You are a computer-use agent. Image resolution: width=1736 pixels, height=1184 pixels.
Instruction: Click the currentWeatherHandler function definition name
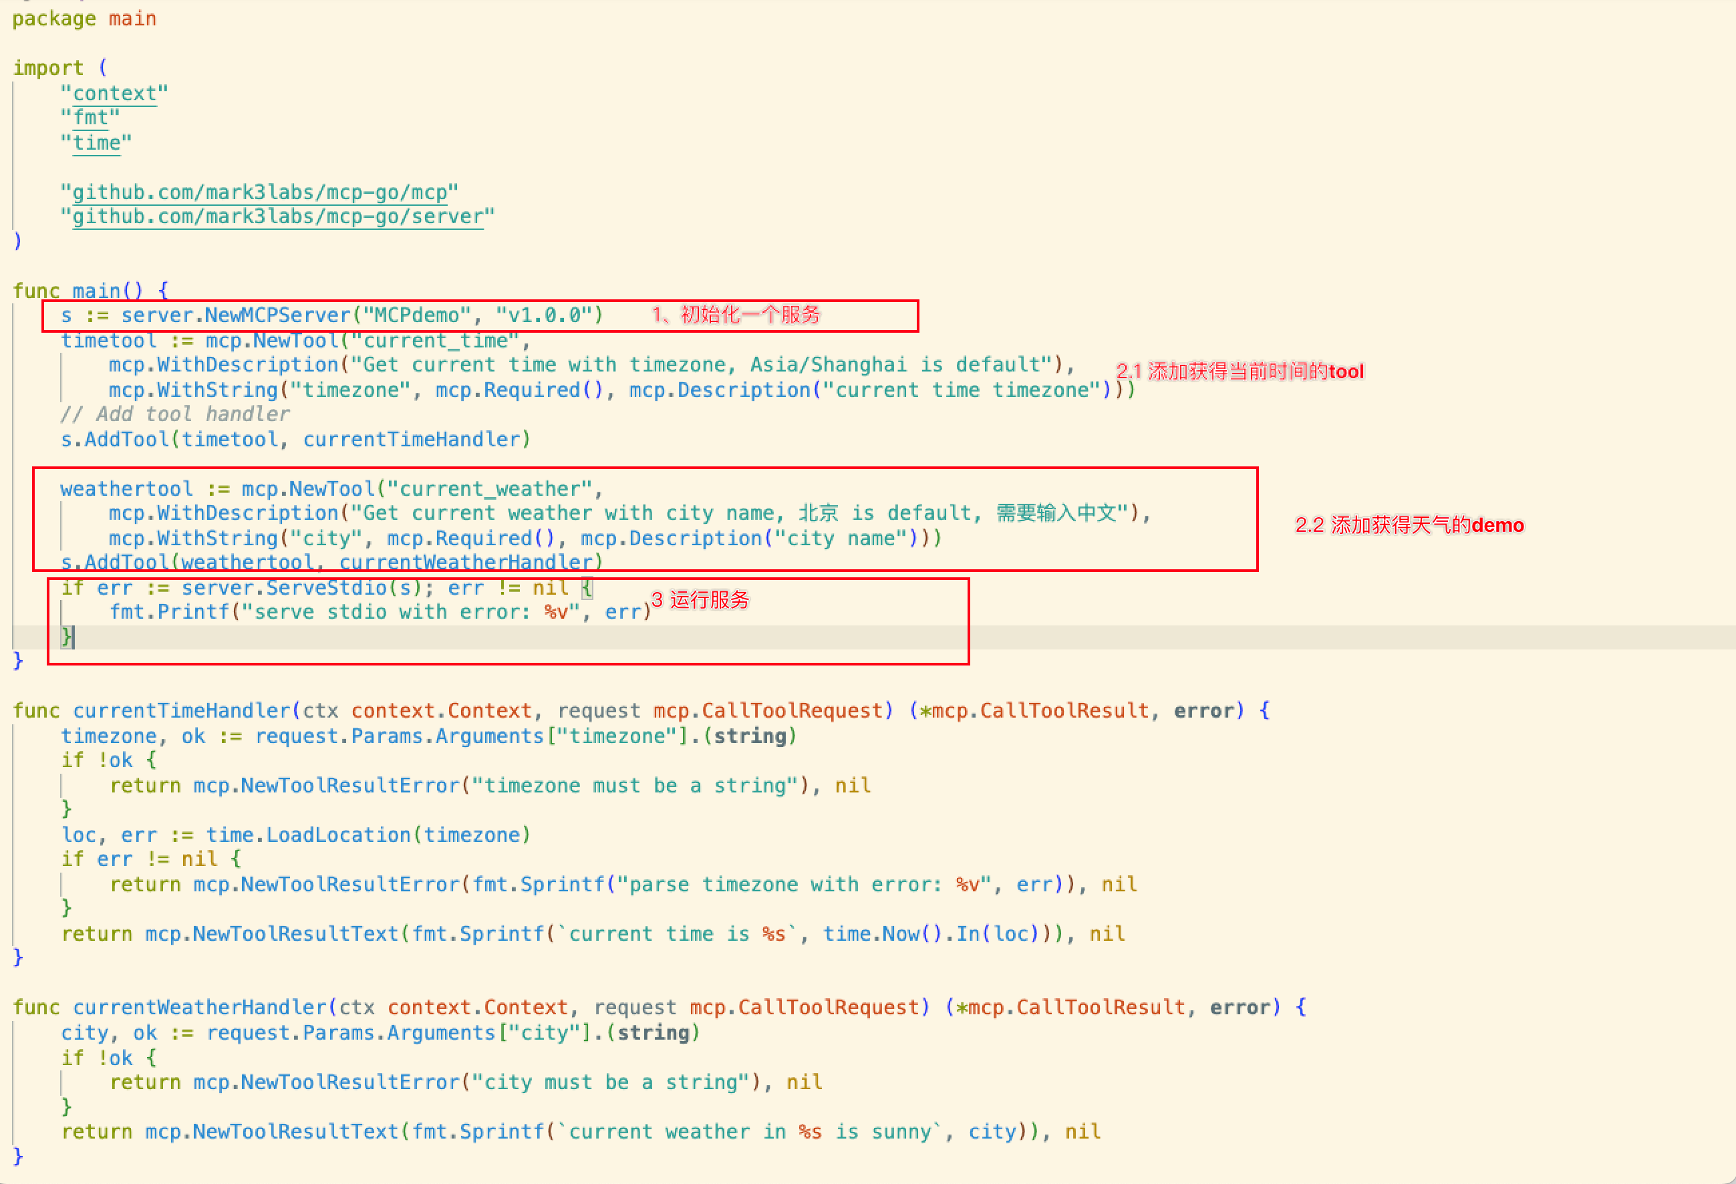click(x=199, y=1007)
